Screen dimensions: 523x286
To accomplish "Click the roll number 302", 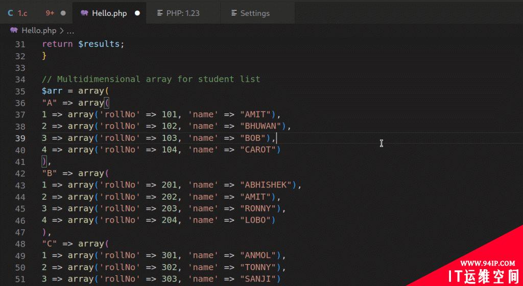I will coord(170,267).
